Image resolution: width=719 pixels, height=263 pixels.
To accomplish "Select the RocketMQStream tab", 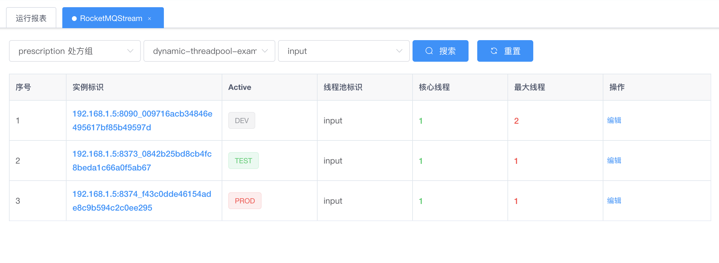I will pos(113,18).
